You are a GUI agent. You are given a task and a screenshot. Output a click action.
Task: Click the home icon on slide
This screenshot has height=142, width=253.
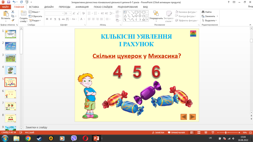(193, 34)
